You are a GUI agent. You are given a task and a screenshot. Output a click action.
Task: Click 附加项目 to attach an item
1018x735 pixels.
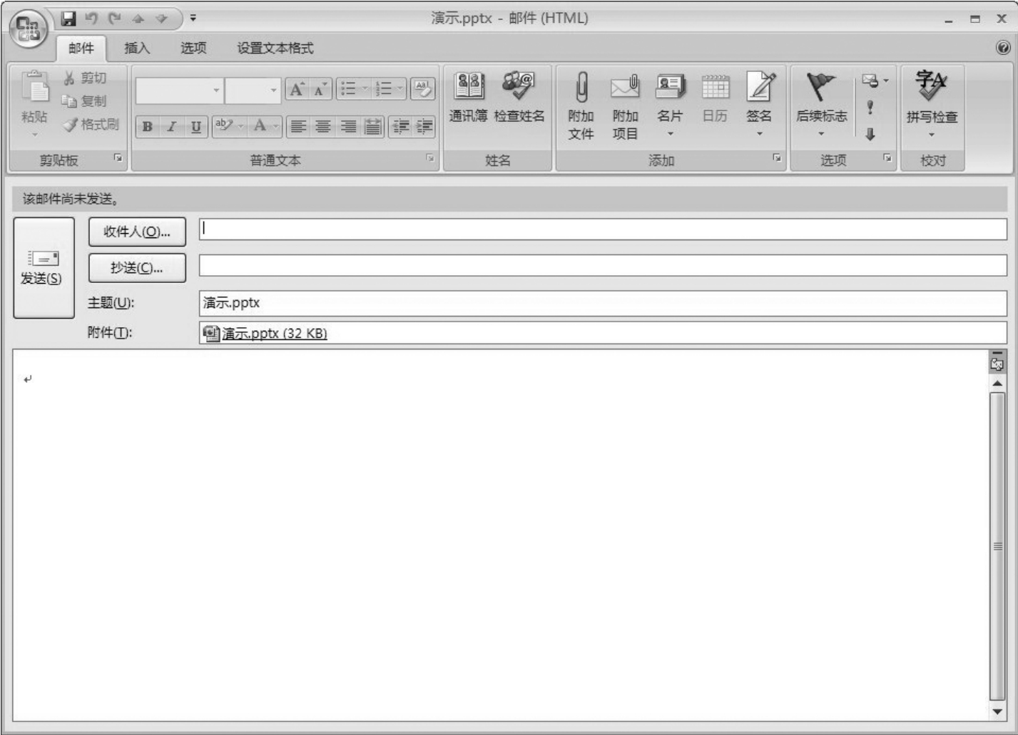pos(625,106)
